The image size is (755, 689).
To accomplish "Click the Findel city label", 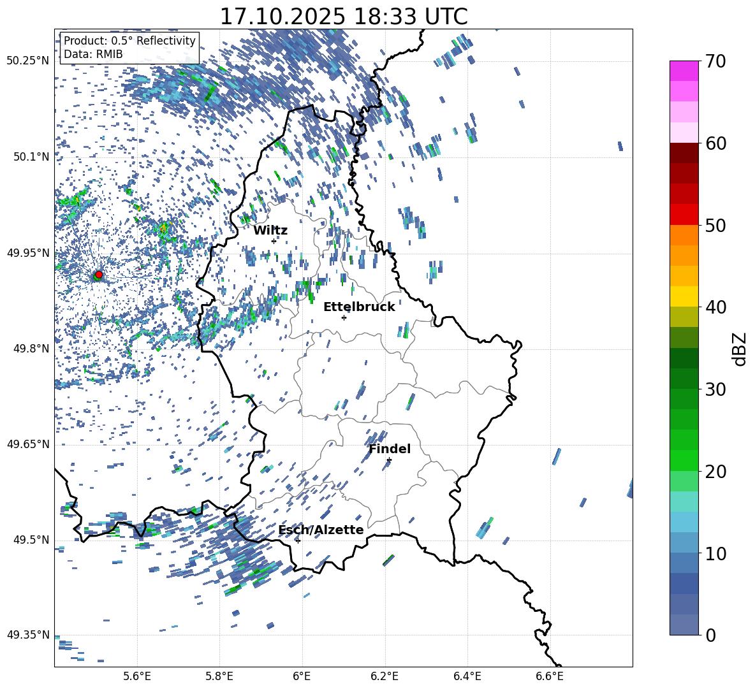I will [x=390, y=449].
